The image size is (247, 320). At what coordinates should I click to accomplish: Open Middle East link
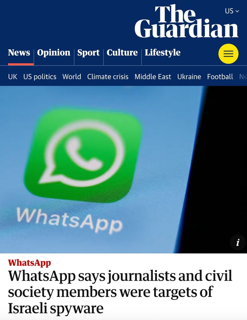click(153, 77)
